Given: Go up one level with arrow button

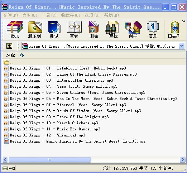Looking at the screenshot, I should pos(9,46).
